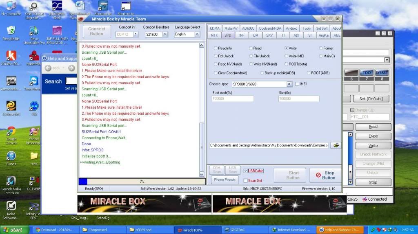Select File Unlock radio option
The width and height of the screenshot is (418, 234).
pos(251,56)
